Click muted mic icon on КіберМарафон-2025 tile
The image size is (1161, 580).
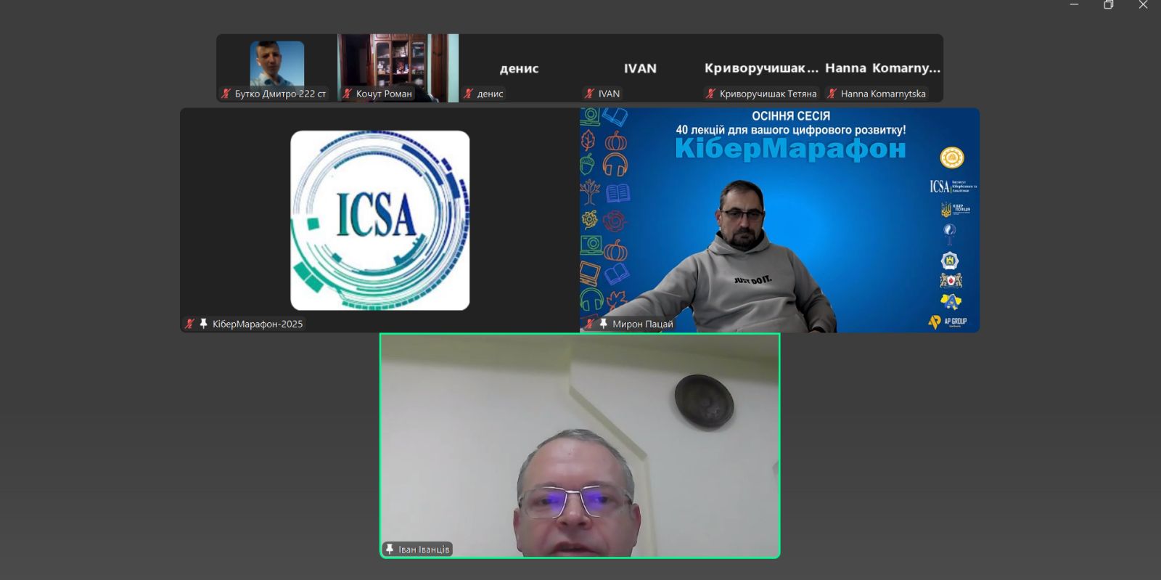pyautogui.click(x=189, y=324)
